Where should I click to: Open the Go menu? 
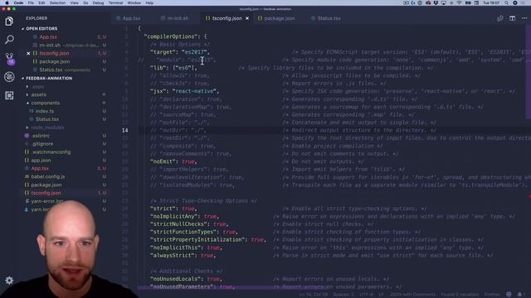pos(85,2)
